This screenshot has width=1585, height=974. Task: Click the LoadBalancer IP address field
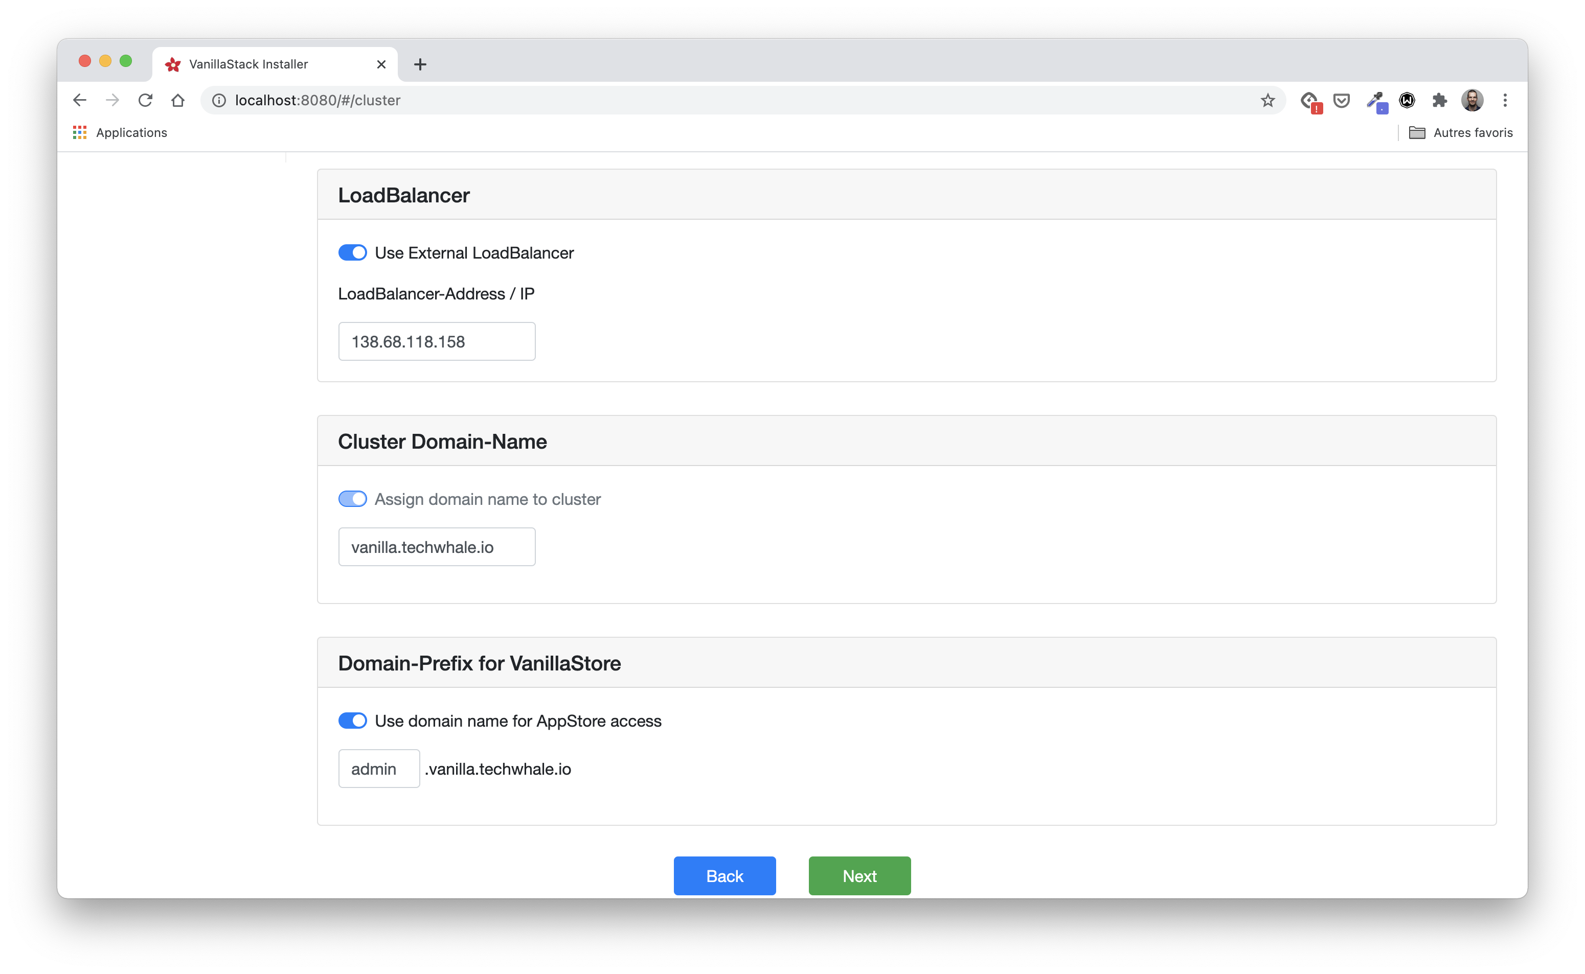(x=436, y=341)
